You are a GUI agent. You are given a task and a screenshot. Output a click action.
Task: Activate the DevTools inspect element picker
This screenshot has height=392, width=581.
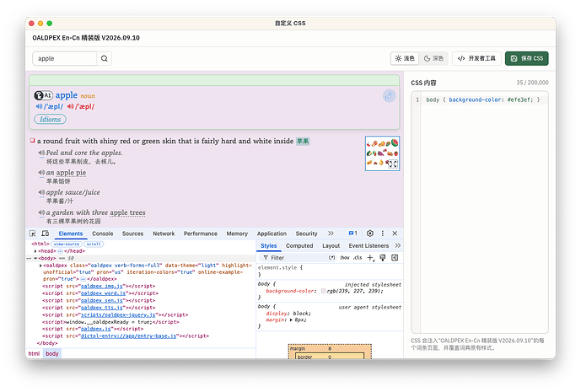pyautogui.click(x=33, y=234)
